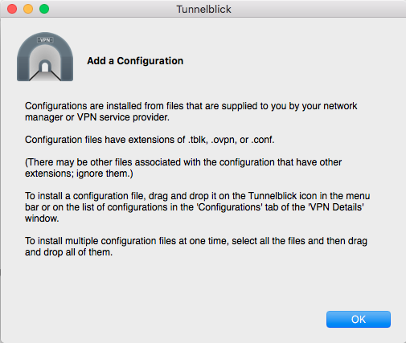The width and height of the screenshot is (406, 343).
Task: Click the Tunnelblick title bar text
Action: coord(203,10)
